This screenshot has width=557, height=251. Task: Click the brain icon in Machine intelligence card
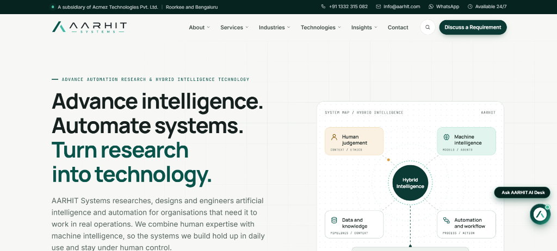447,137
